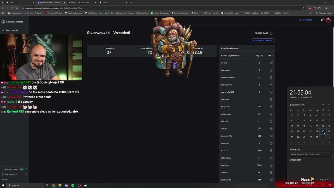Open action menu for sokol3oko row
This screenshot has width=334, height=188.
[271, 107]
